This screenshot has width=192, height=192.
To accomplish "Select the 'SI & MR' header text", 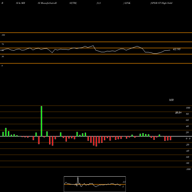I will click(20, 3).
